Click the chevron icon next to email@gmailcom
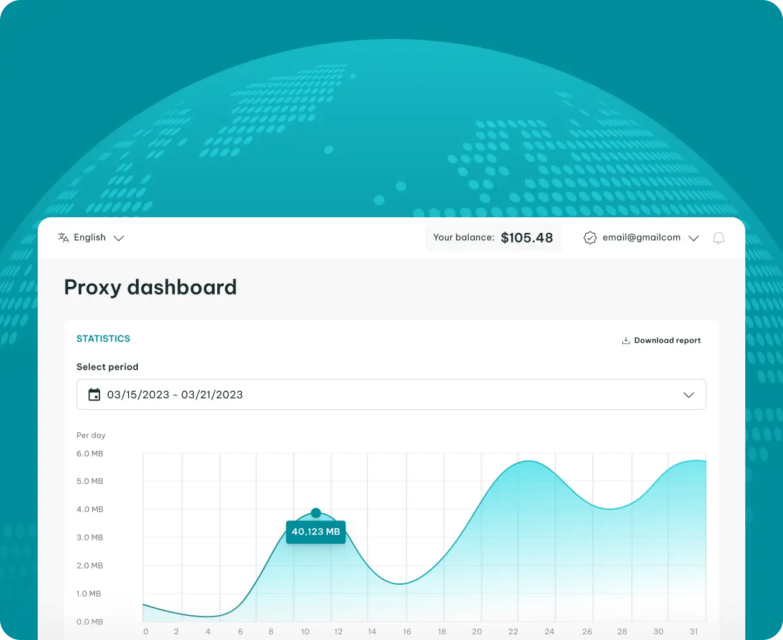 pos(694,238)
